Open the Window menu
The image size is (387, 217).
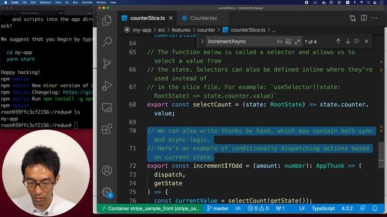(101, 2)
